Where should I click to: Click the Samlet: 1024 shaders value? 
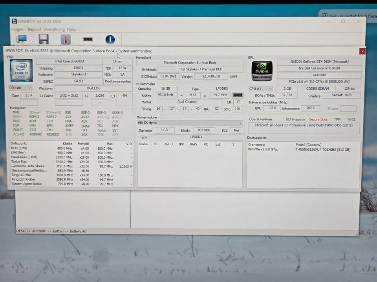coord(342,95)
